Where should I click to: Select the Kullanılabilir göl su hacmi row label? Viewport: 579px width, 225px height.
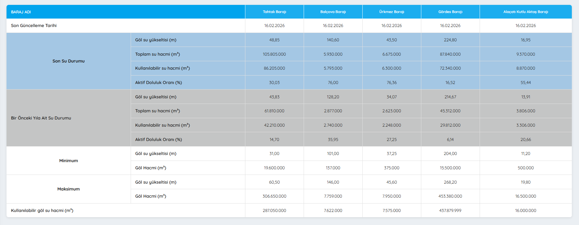point(42,211)
